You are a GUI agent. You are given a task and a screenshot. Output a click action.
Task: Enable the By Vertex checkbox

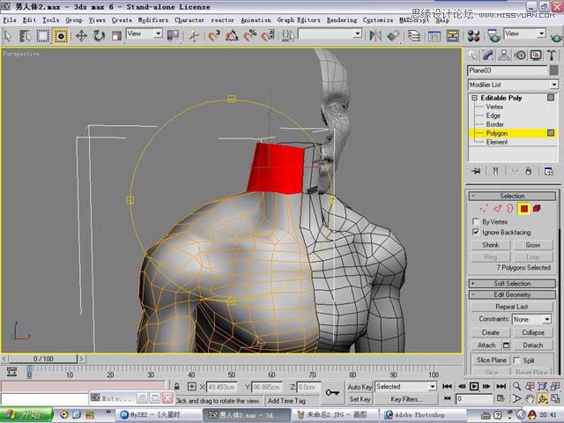tap(476, 221)
